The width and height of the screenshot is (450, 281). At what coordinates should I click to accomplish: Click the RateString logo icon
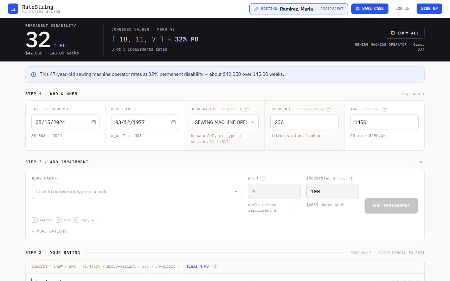(13, 9)
